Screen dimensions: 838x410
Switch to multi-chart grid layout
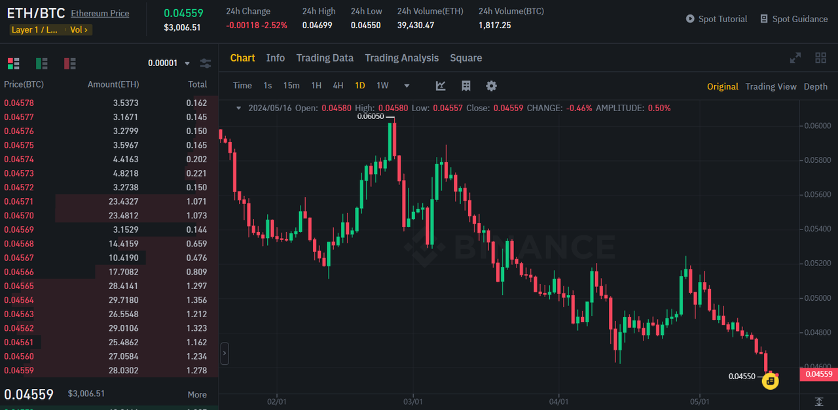coord(820,58)
